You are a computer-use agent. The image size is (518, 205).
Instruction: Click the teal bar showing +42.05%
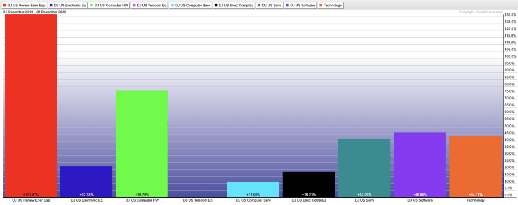click(364, 168)
